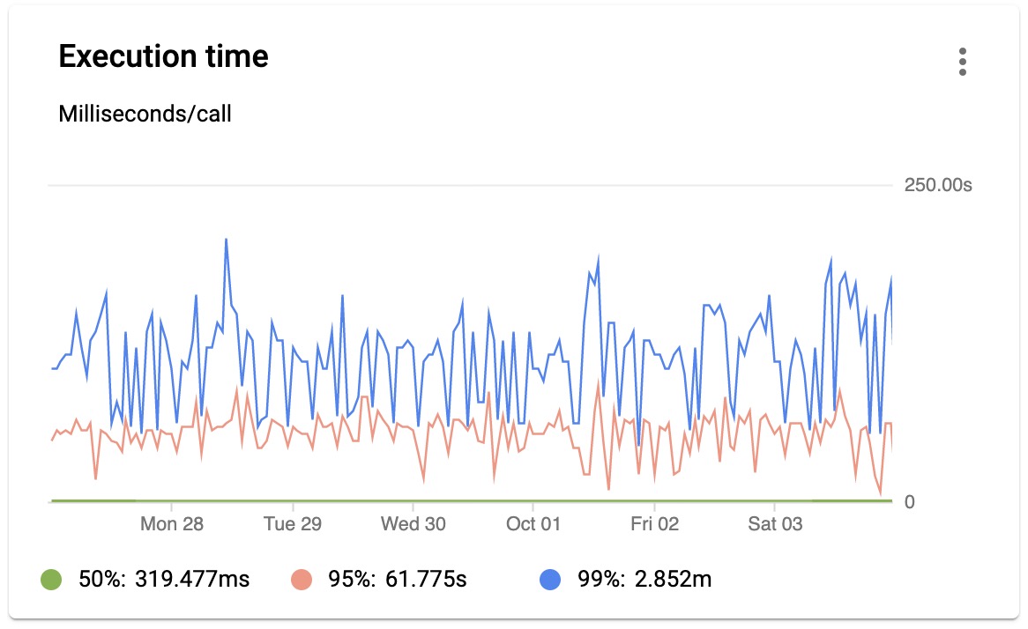Click the 250.00s axis label

pos(937,185)
